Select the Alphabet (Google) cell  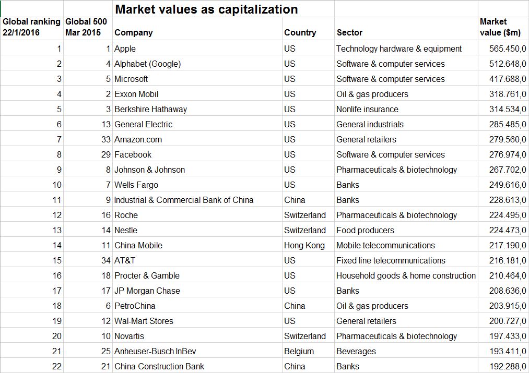[197, 64]
